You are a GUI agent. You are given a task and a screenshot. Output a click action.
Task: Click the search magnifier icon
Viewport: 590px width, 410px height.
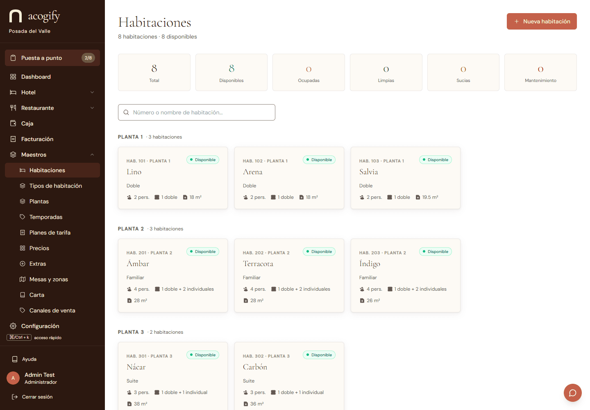coord(126,112)
